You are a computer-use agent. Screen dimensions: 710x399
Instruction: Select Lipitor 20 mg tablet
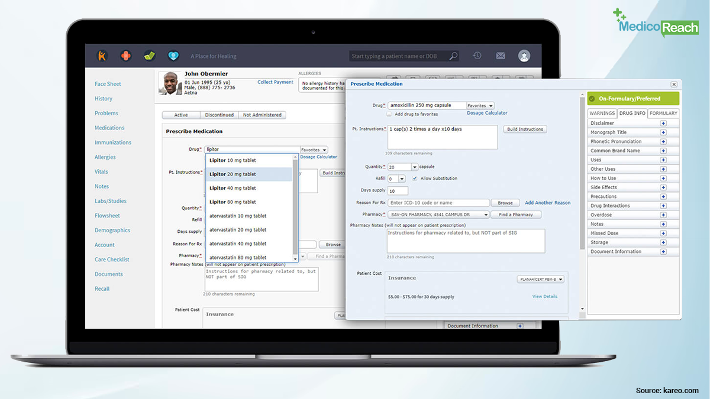coord(249,174)
